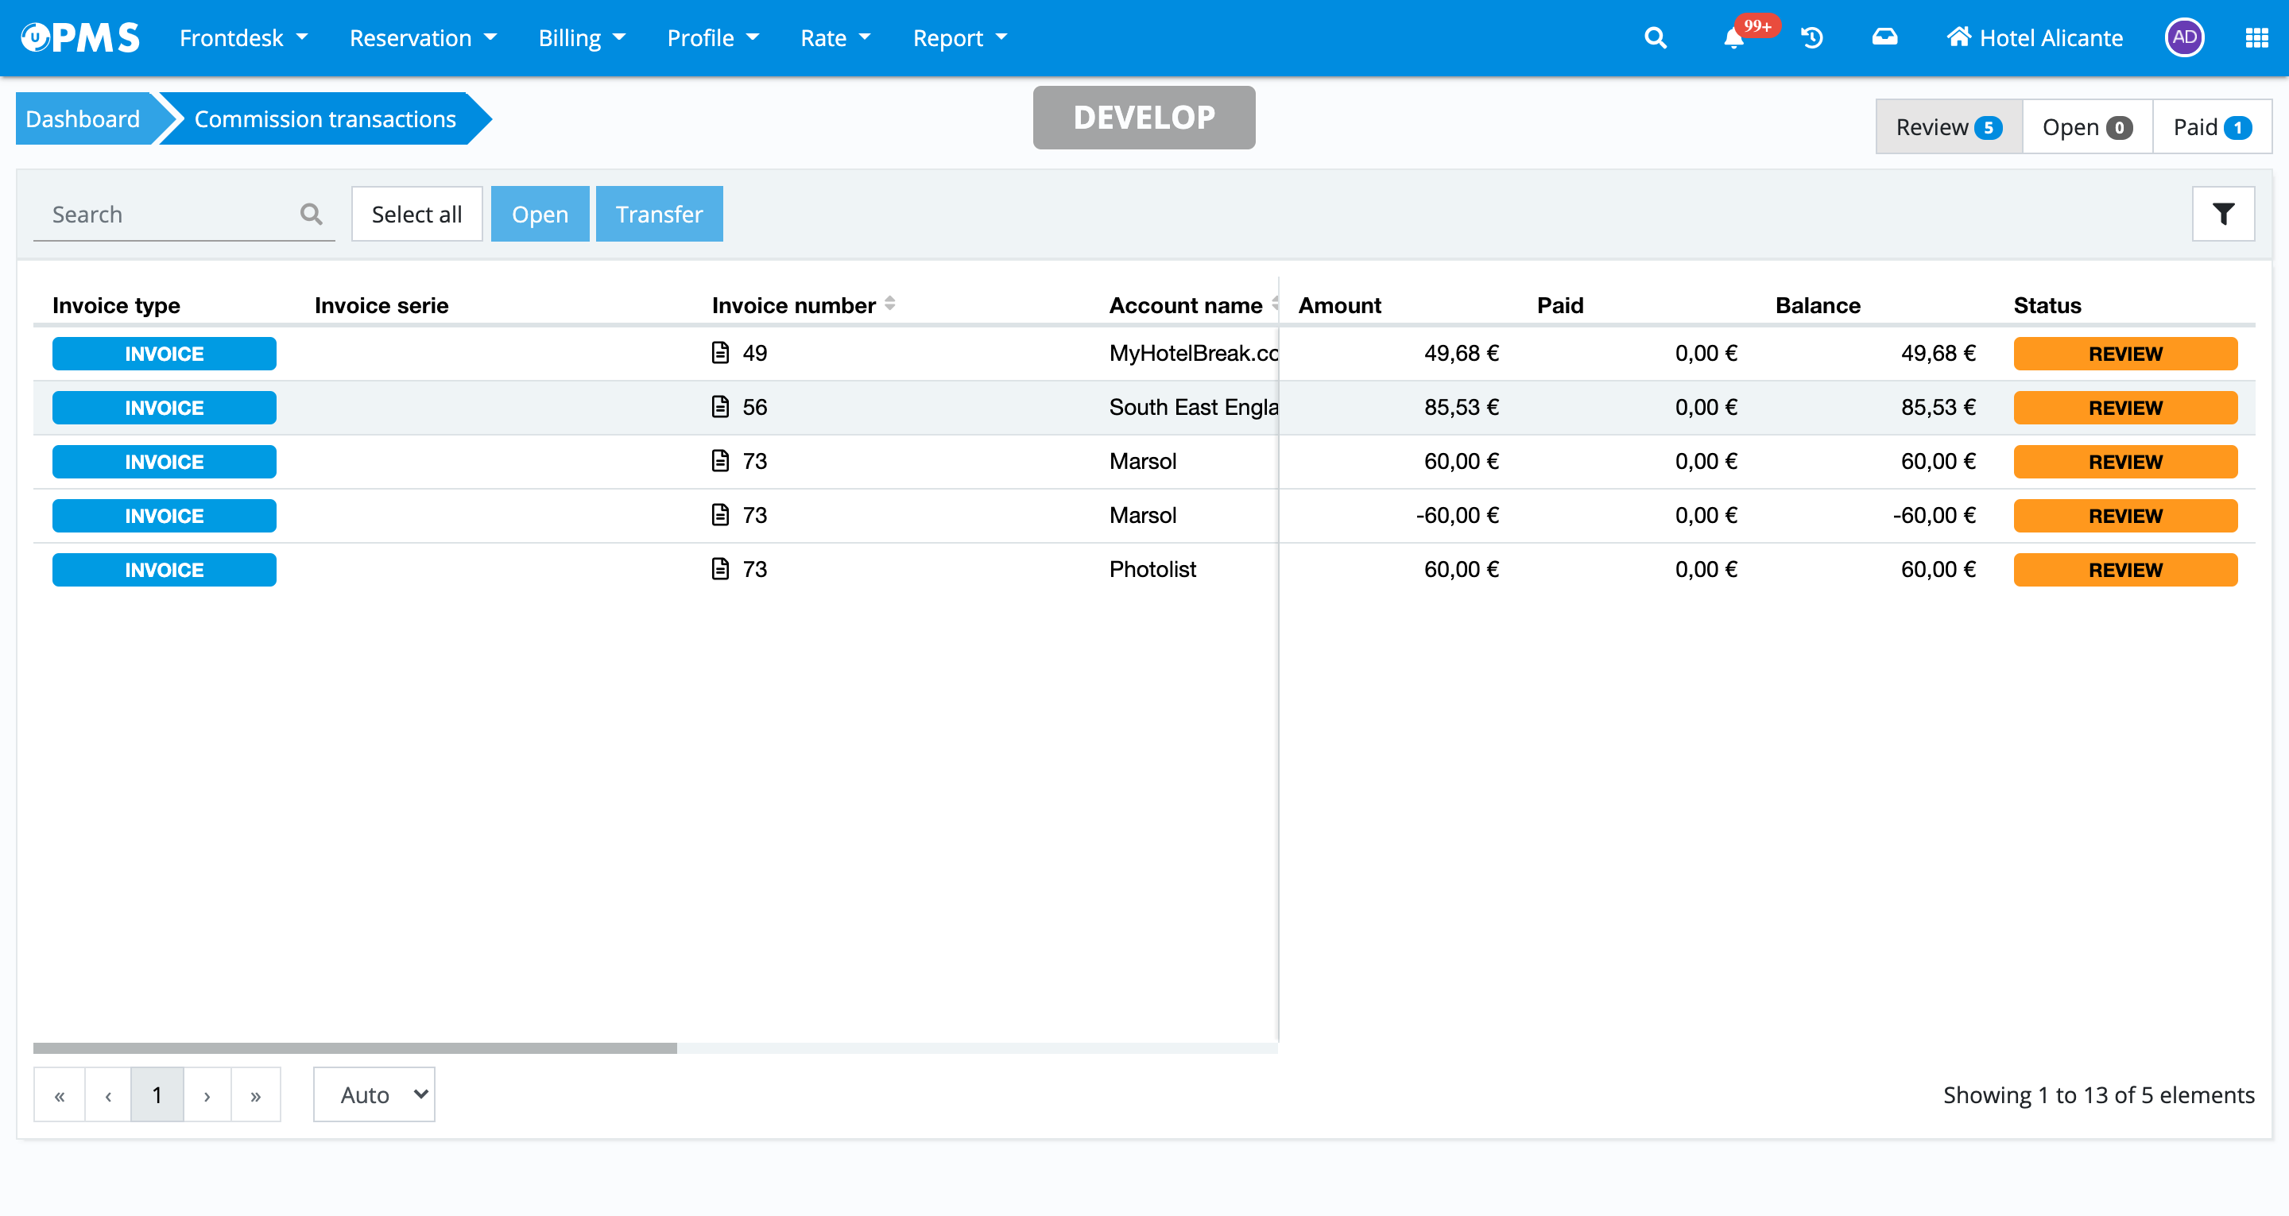Switch to the Paid tab
Image resolution: width=2289 pixels, height=1216 pixels.
coord(2211,127)
